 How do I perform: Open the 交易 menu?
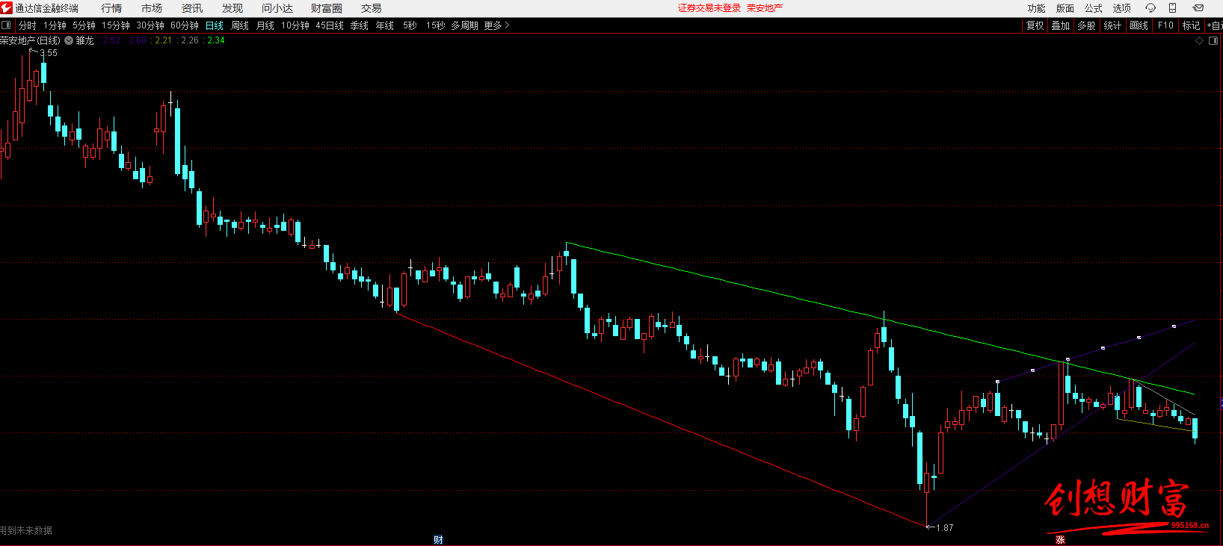coord(372,8)
